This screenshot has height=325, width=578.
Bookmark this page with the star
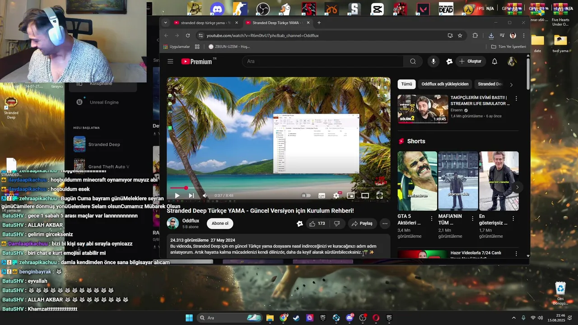(x=460, y=36)
